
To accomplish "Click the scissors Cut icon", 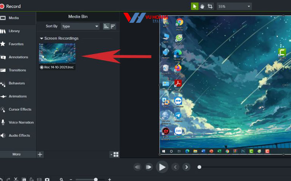I will coord(16,179).
